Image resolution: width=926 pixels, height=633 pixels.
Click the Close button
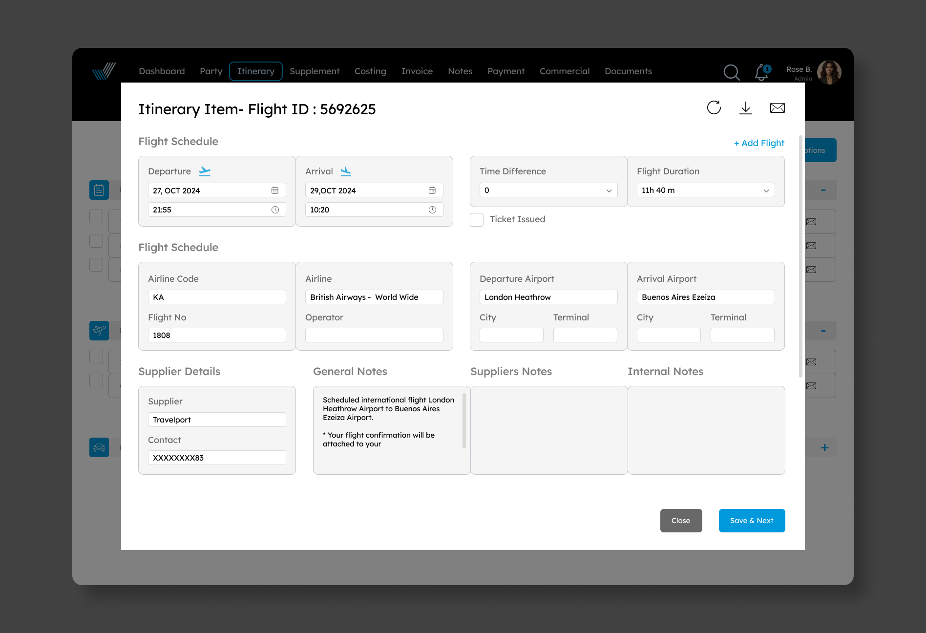click(681, 521)
